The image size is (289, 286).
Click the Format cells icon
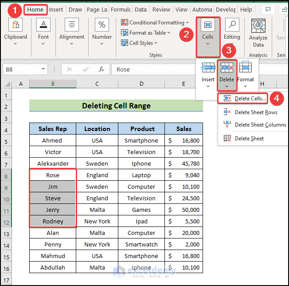tap(245, 67)
